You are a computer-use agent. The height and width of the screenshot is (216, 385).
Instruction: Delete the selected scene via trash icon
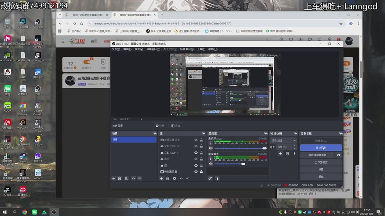(x=119, y=178)
